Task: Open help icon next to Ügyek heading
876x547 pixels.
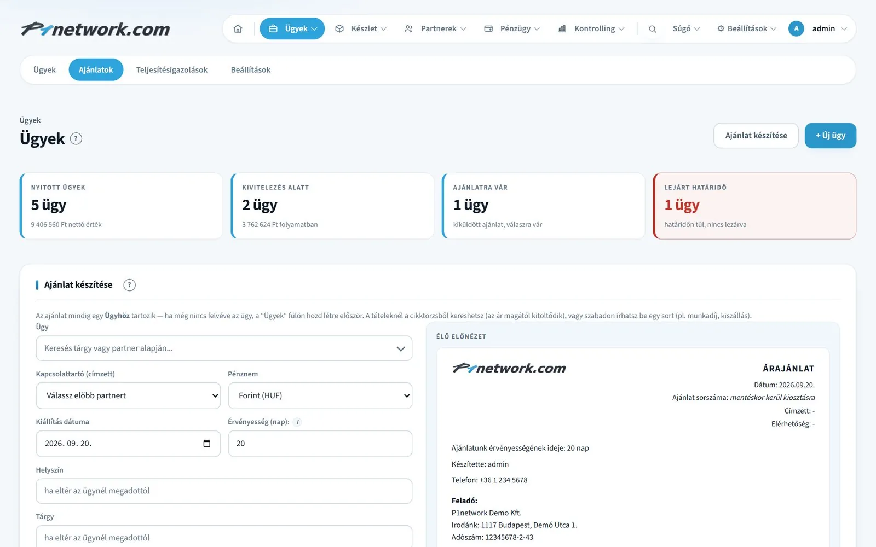Action: pyautogui.click(x=76, y=139)
